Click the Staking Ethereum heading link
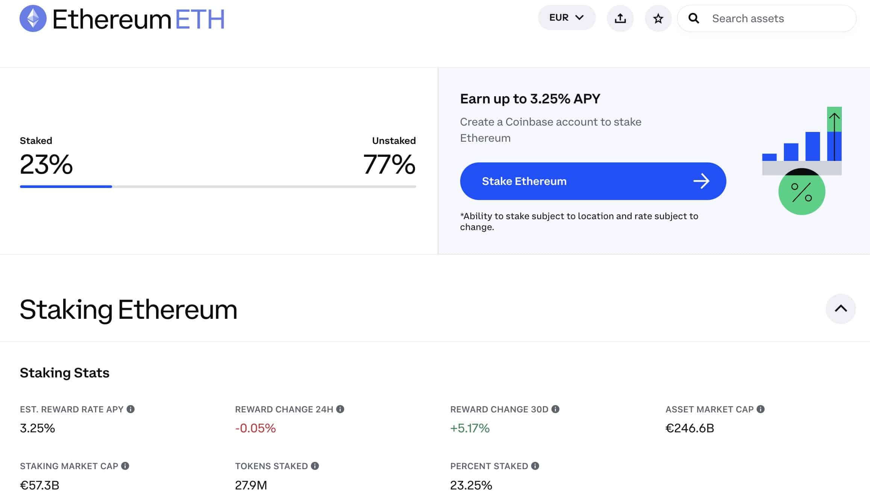 click(129, 308)
